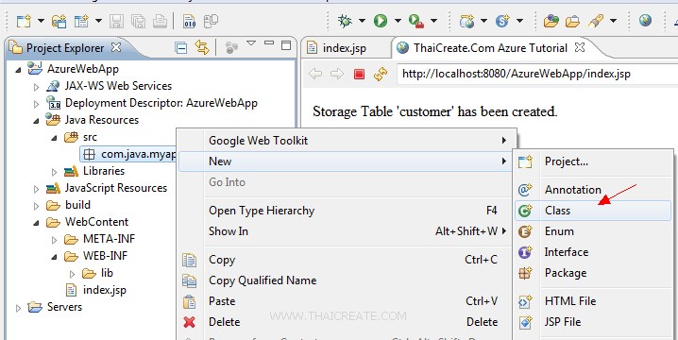Open the New wizard dropdown arrow
The width and height of the screenshot is (678, 340).
[41, 21]
